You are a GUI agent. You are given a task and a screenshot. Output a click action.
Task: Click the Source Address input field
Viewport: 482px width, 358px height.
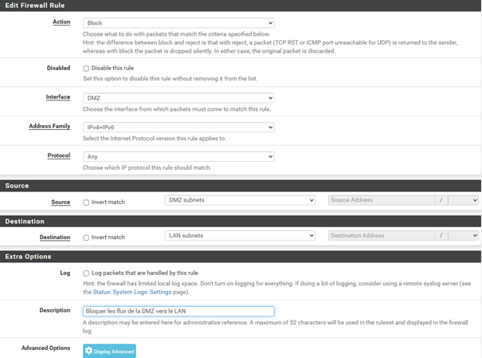pos(381,201)
